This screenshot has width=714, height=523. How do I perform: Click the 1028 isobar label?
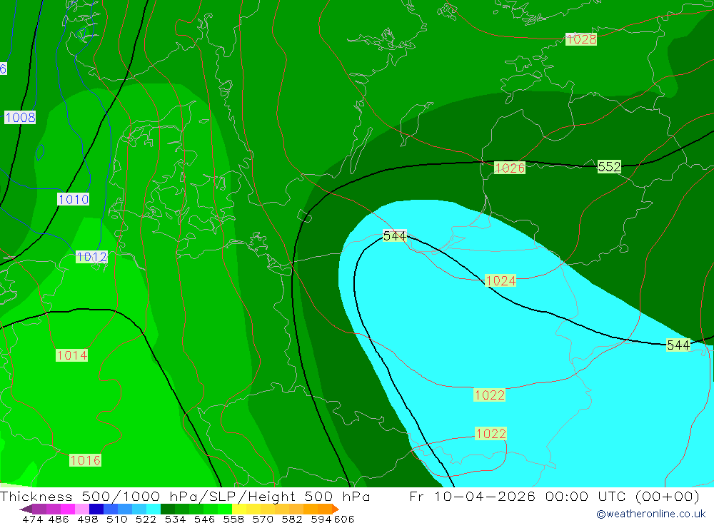tap(580, 39)
